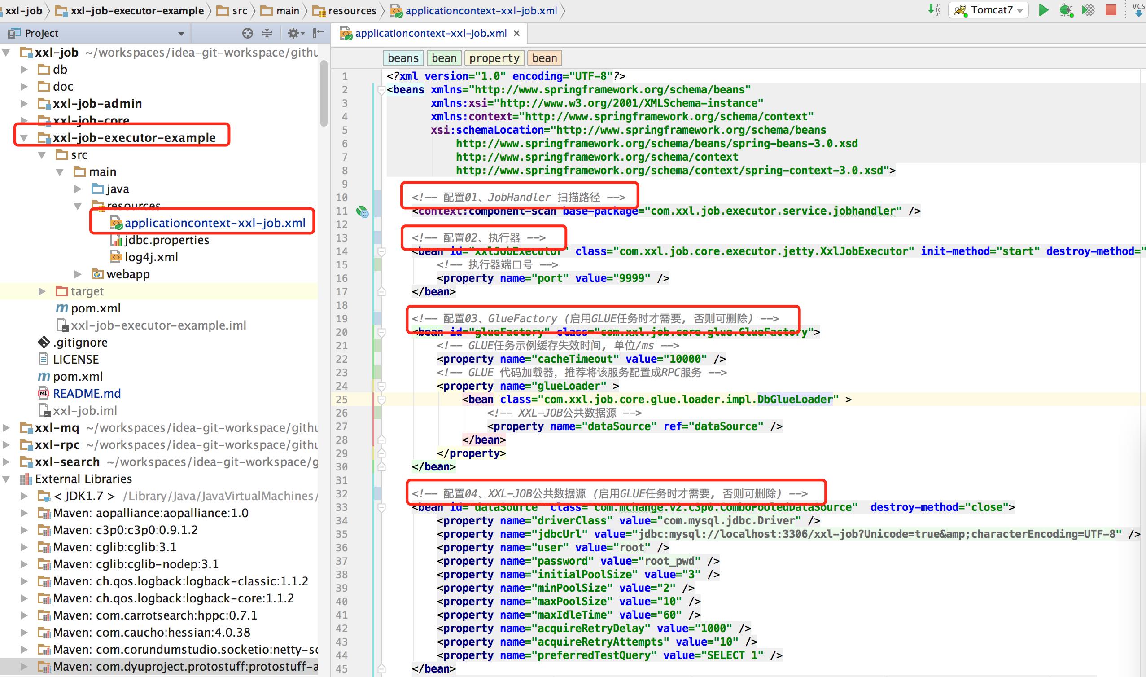Hide the Project tool window
The image size is (1146, 677).
click(x=318, y=33)
